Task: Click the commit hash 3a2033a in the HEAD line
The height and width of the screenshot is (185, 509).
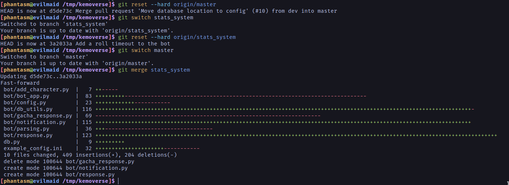Action: click(61, 44)
